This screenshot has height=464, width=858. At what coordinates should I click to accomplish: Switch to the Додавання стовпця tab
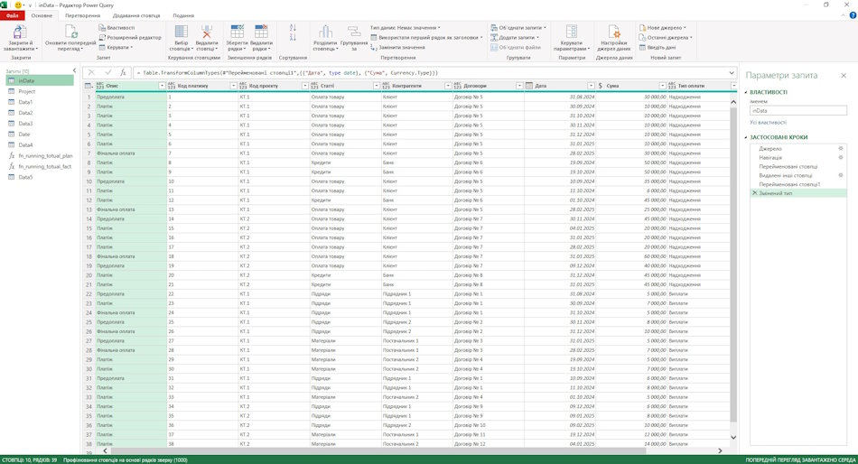(x=136, y=15)
